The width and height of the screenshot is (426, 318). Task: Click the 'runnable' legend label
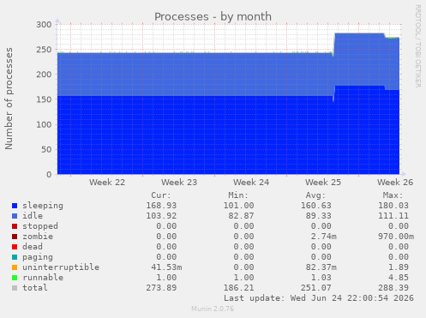[x=43, y=278]
